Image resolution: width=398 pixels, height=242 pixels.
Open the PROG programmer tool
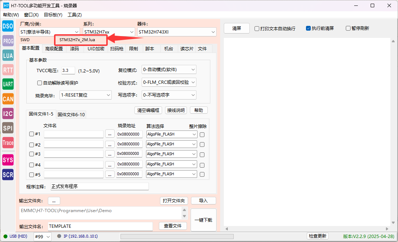[x=8, y=40]
